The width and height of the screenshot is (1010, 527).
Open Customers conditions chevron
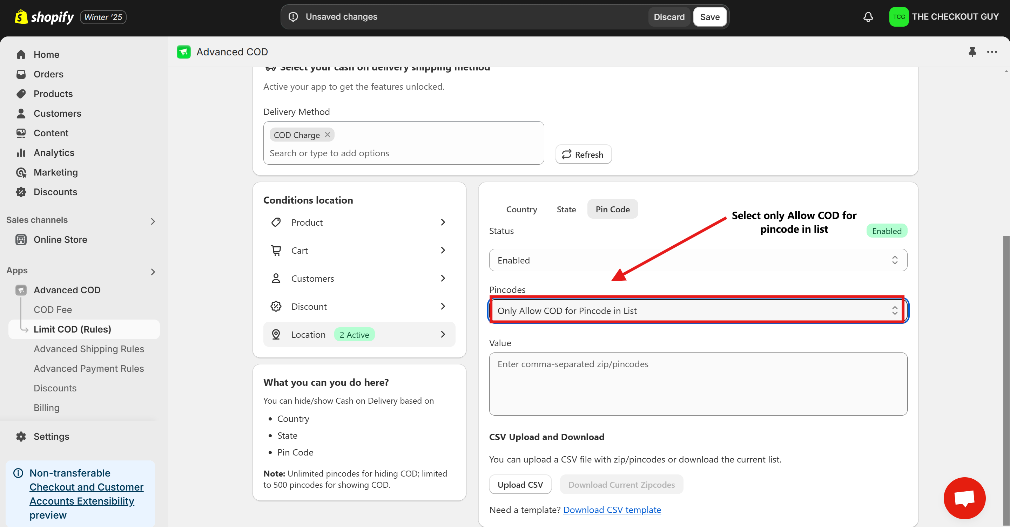point(443,278)
